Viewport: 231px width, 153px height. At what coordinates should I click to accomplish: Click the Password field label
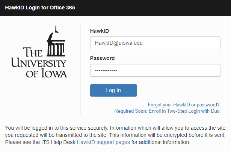[102, 58]
